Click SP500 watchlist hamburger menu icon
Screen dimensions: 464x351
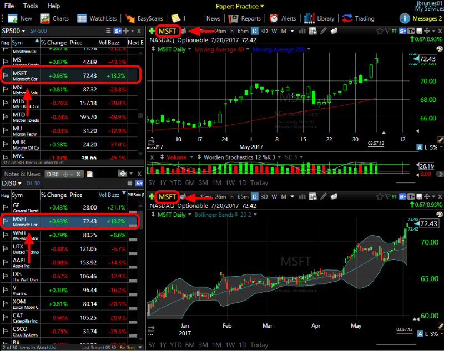click(x=108, y=30)
